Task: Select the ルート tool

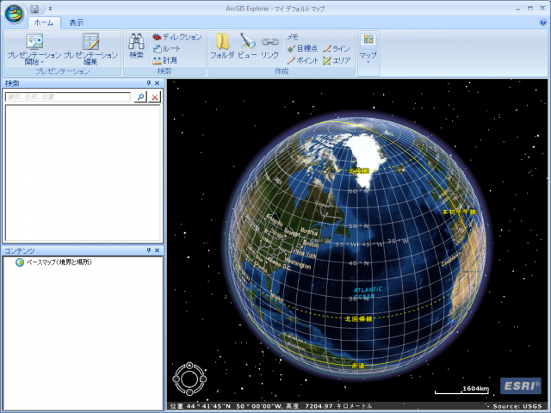Action: coord(167,49)
